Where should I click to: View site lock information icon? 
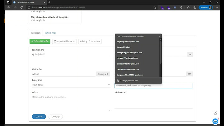29,7
